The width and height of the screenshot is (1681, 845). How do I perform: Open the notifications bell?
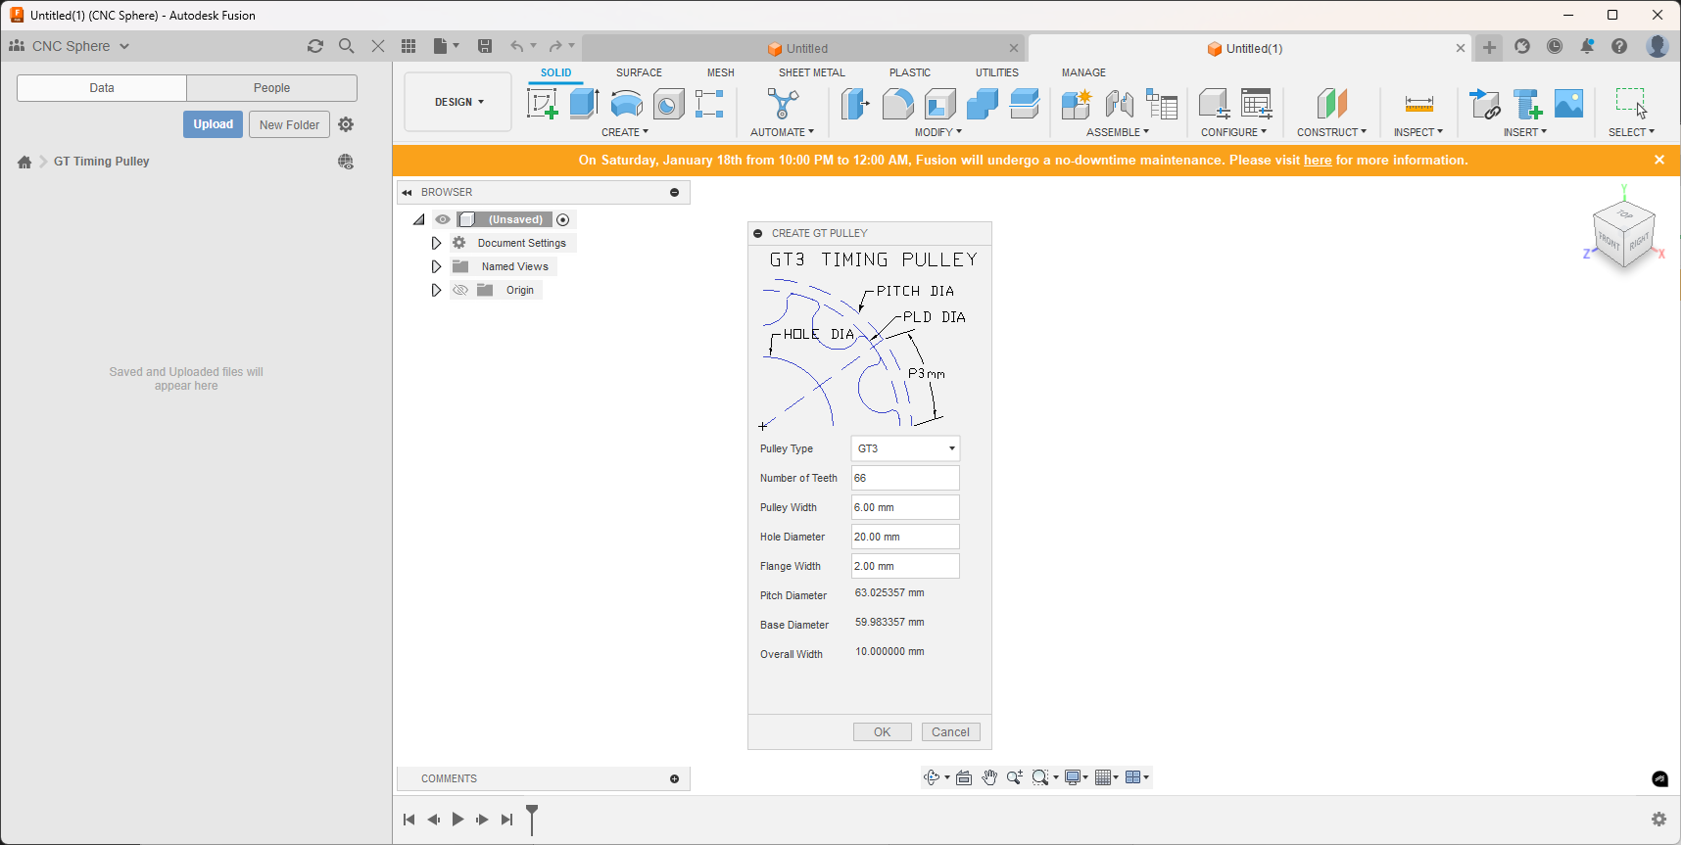point(1587,46)
